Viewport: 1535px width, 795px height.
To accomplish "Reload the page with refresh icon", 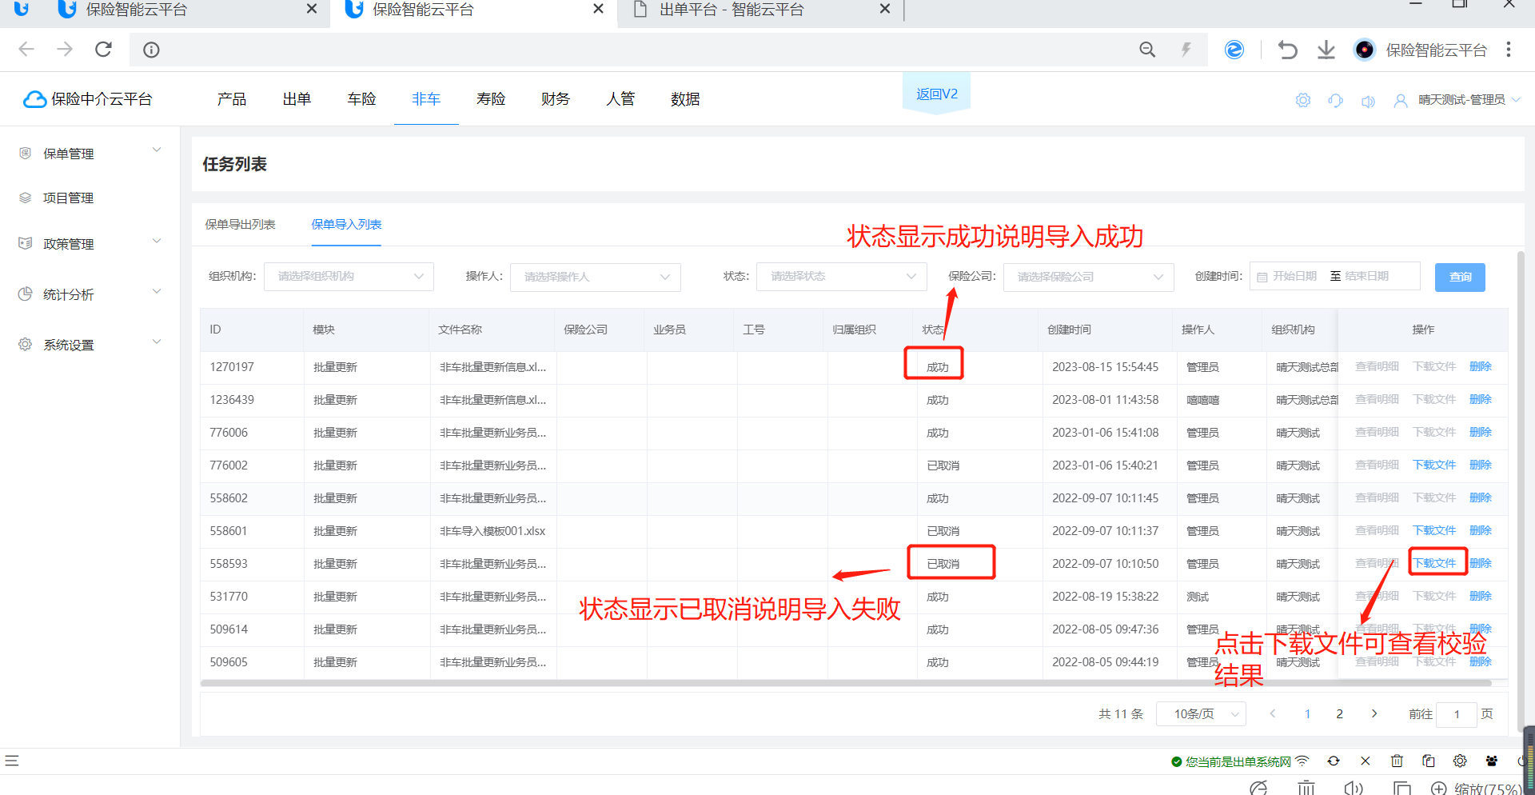I will (104, 50).
